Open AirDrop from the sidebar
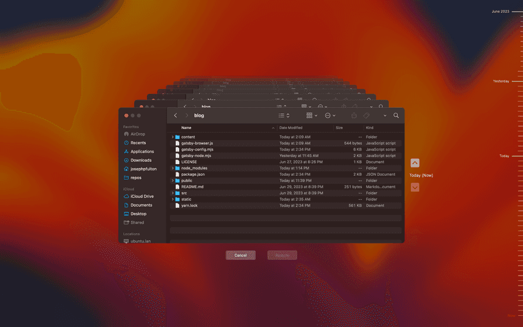This screenshot has height=327, width=523. pyautogui.click(x=138, y=134)
